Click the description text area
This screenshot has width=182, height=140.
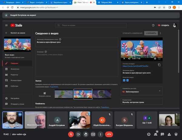(x=77, y=63)
